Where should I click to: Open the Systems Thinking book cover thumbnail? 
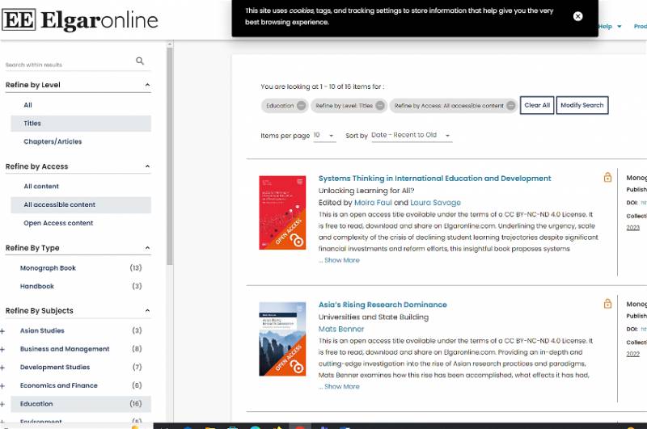pos(282,212)
